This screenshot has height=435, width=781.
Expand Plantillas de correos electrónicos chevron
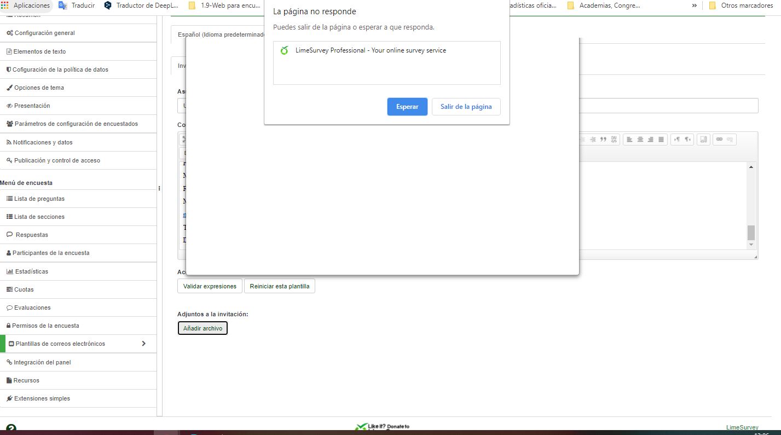pos(143,344)
